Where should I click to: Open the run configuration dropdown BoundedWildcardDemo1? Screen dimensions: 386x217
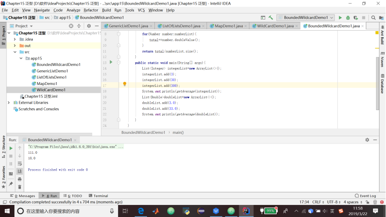pos(306,18)
